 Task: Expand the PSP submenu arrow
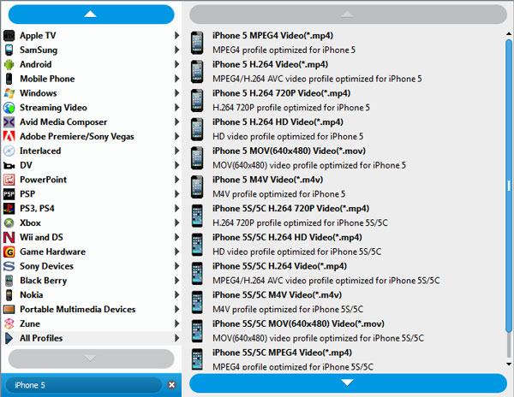[176, 193]
